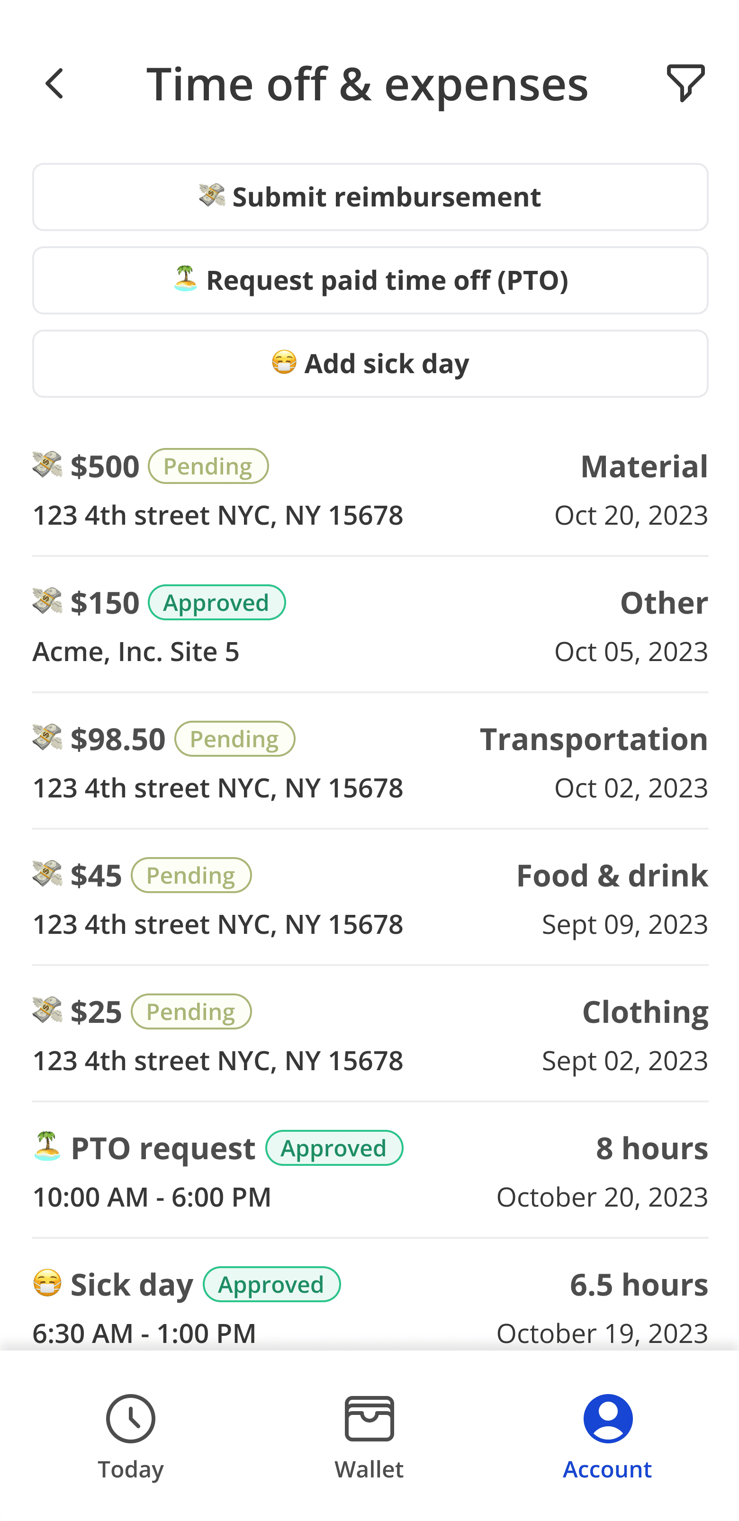Open the Food & drink expense entry
Screen dimensions: 739x1521
[x=370, y=898]
